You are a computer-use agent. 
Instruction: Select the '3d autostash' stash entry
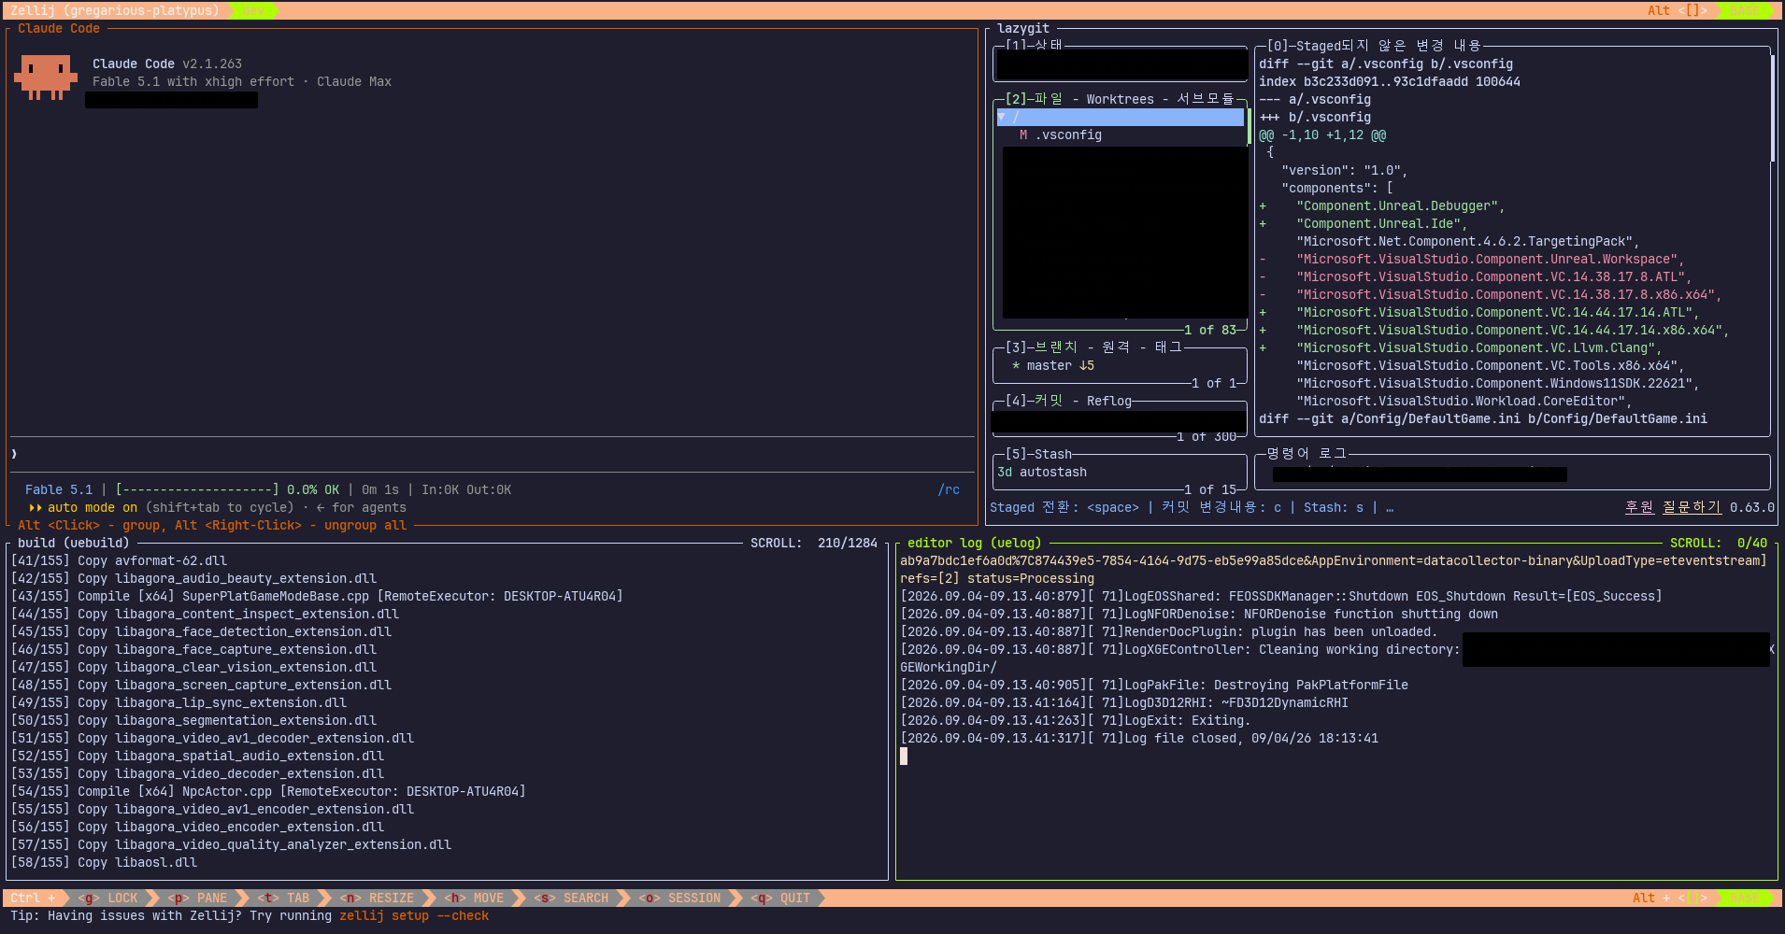point(1121,473)
